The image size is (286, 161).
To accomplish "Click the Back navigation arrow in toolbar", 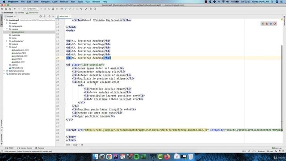I will coord(15,9).
